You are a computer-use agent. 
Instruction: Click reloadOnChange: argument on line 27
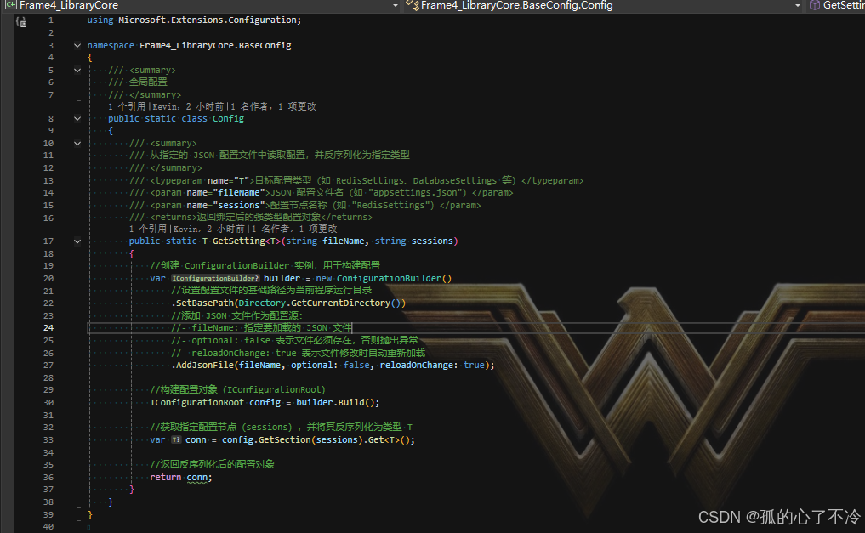click(x=418, y=365)
